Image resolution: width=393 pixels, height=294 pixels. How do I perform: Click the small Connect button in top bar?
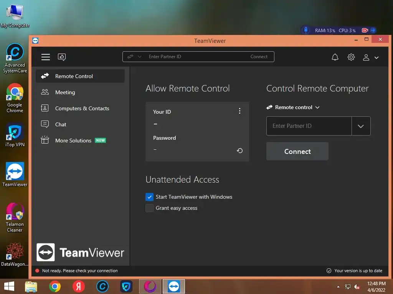click(x=259, y=57)
